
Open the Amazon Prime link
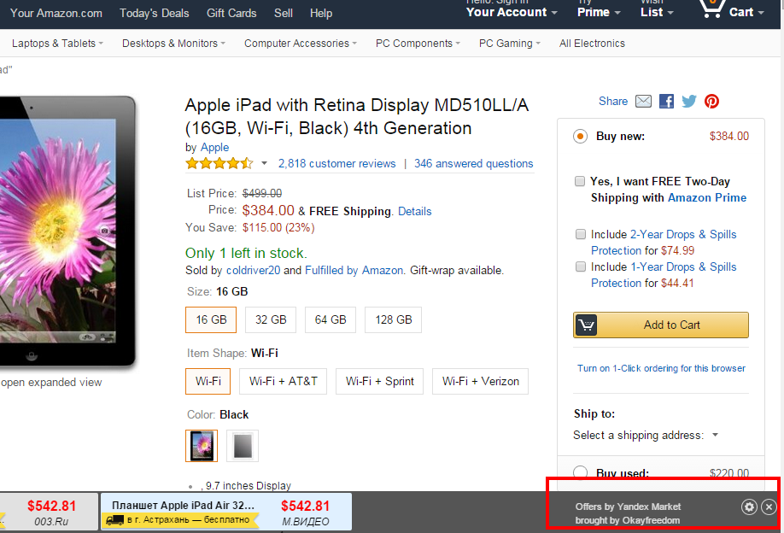[x=707, y=197]
